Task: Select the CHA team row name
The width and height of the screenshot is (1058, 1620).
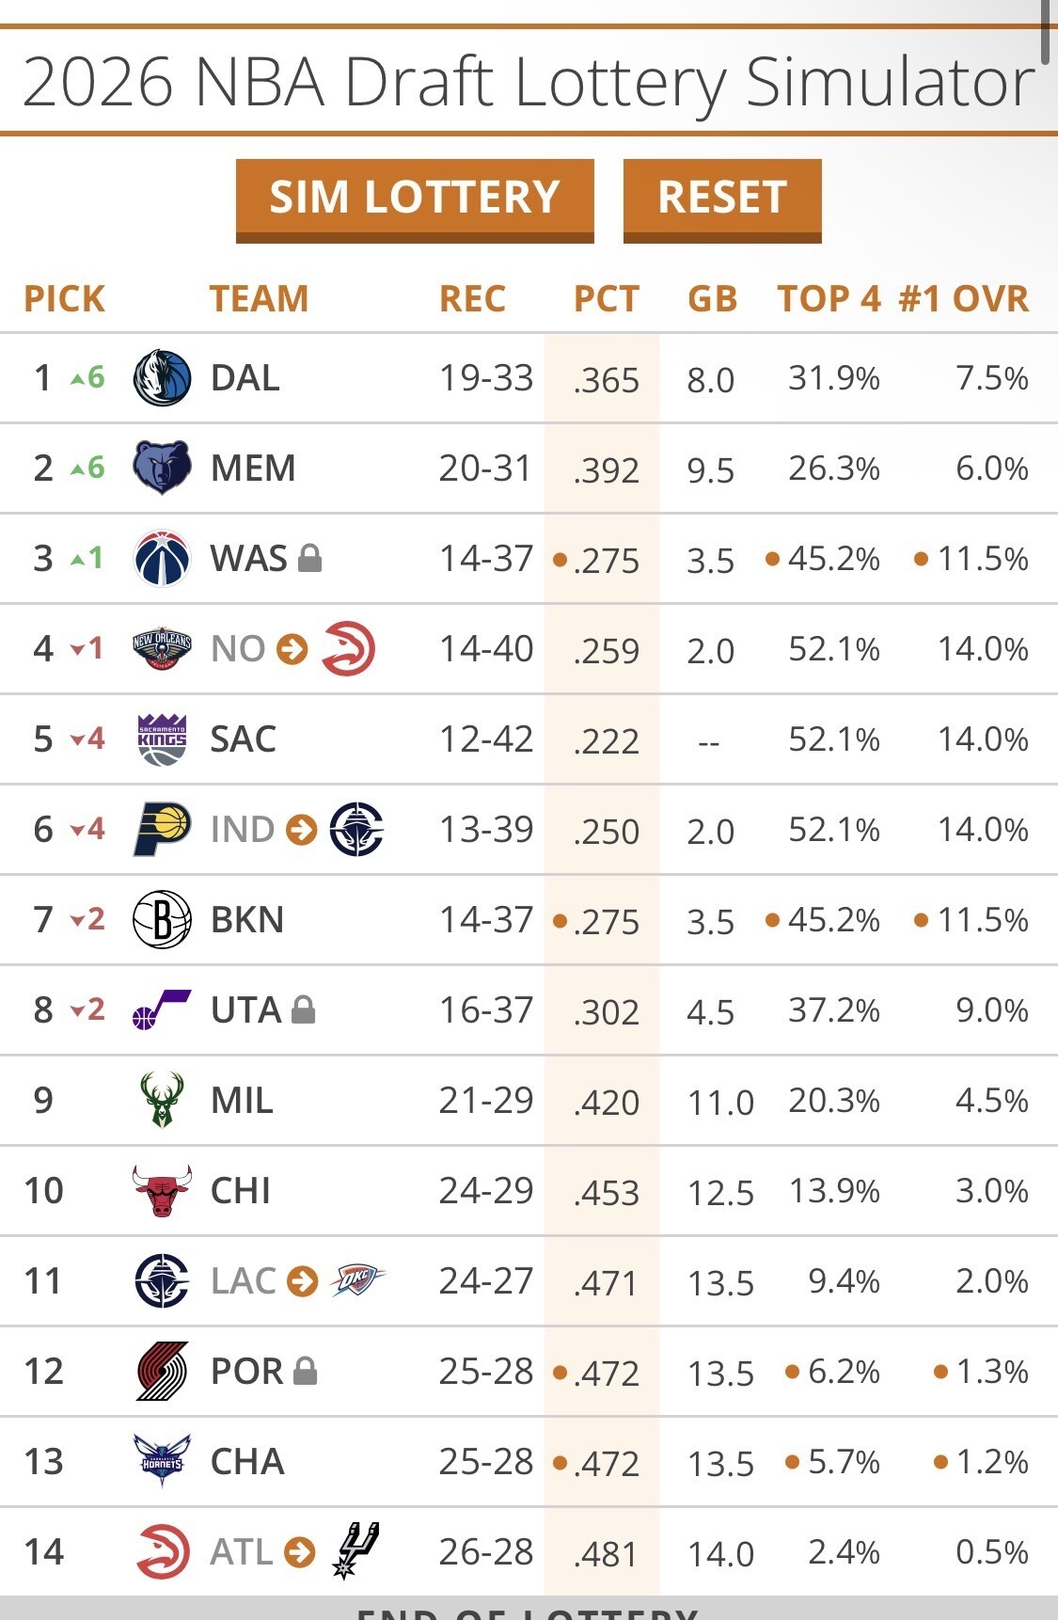Action: [x=247, y=1462]
